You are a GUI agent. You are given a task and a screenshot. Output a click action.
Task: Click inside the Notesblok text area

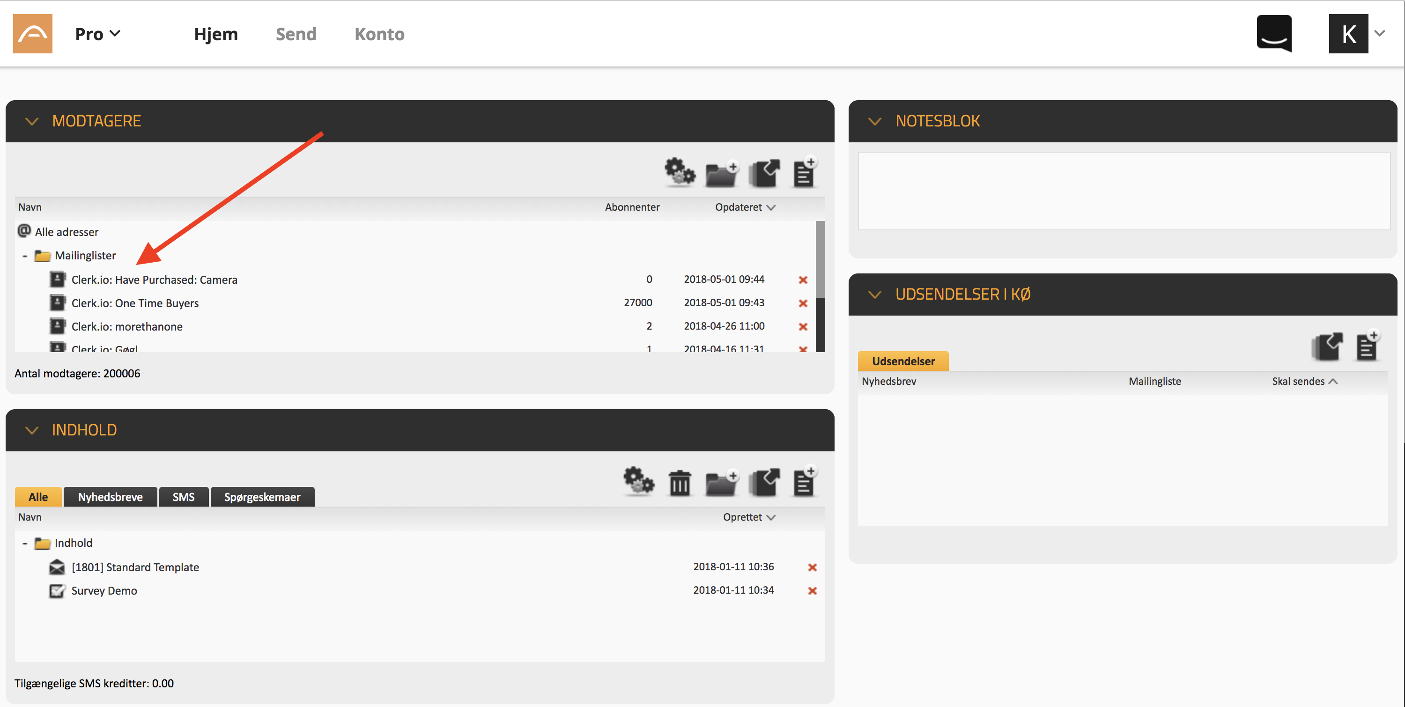point(1124,191)
